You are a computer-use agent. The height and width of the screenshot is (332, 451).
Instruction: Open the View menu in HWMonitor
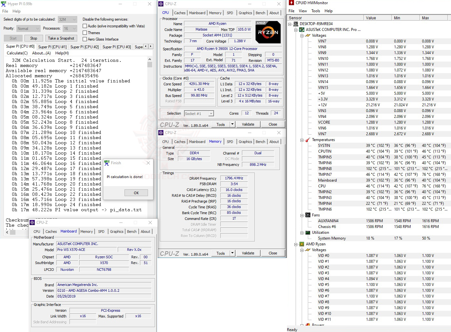pyautogui.click(x=303, y=11)
